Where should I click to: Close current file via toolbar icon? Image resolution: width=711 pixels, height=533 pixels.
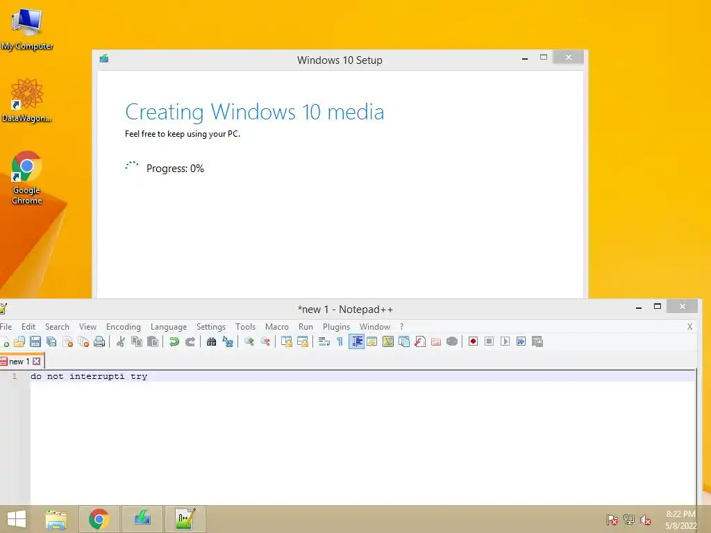pyautogui.click(x=67, y=341)
